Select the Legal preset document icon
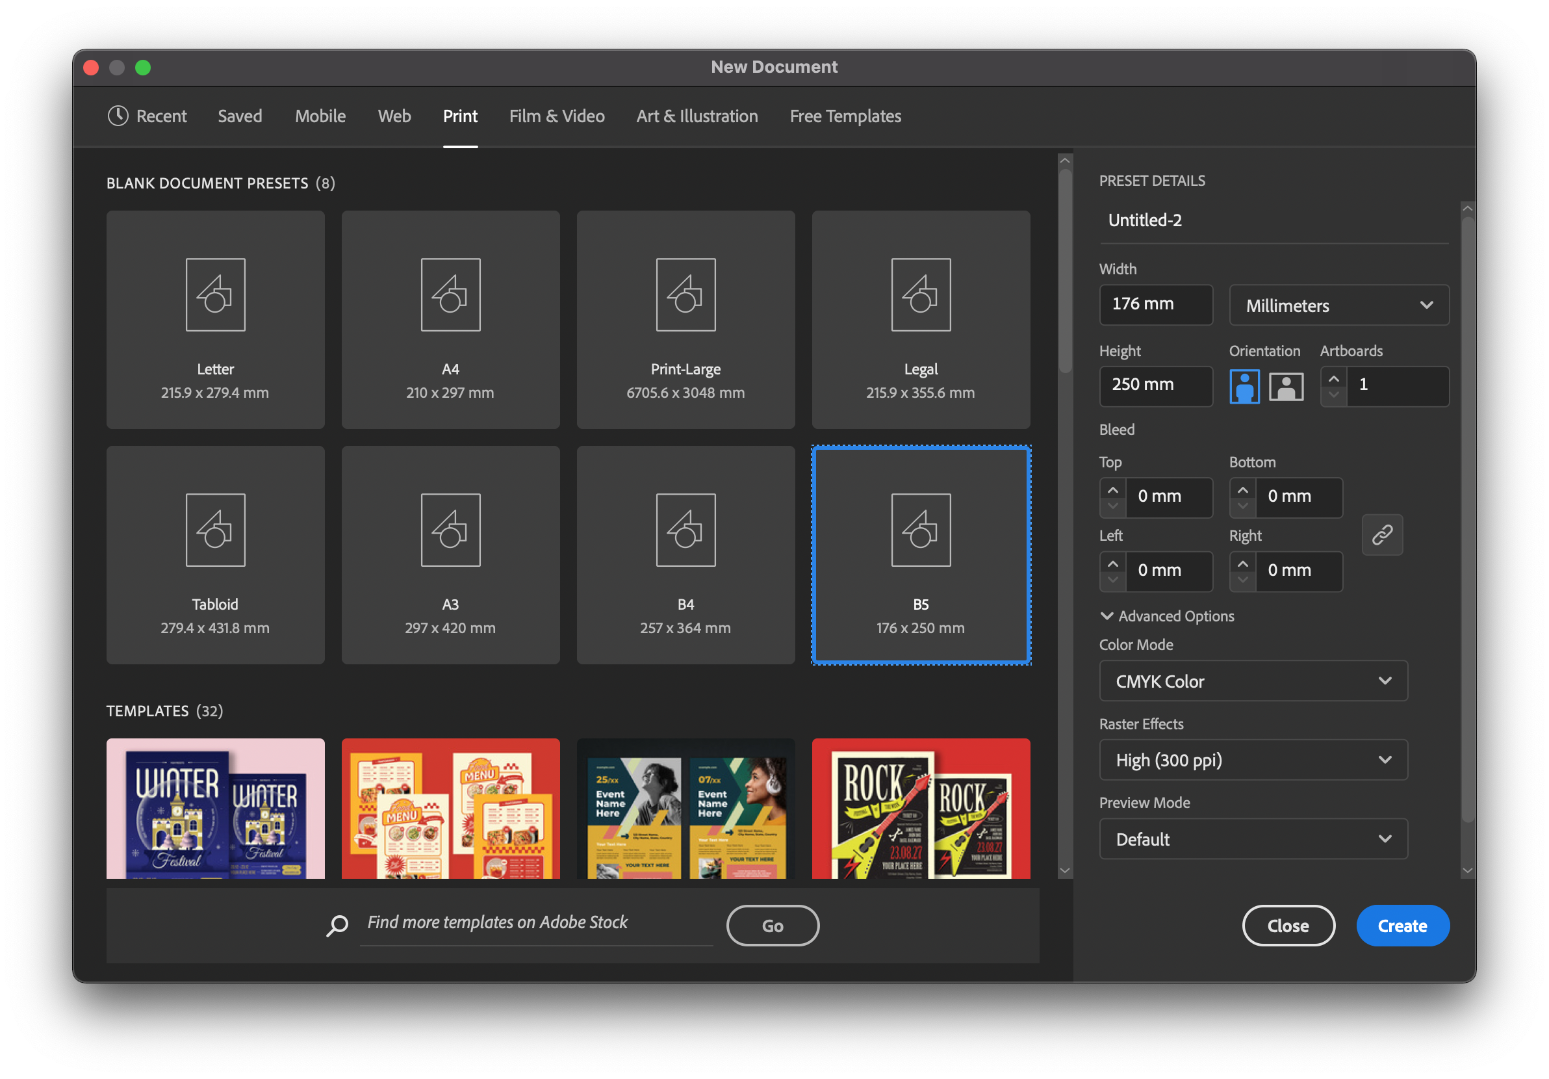The image size is (1549, 1079). [x=920, y=295]
